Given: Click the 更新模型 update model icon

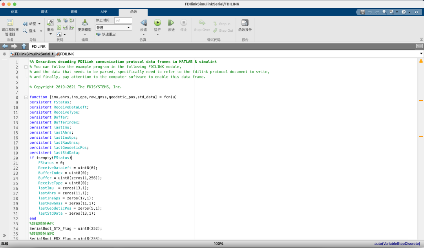Looking at the screenshot, I should pyautogui.click(x=85, y=23).
